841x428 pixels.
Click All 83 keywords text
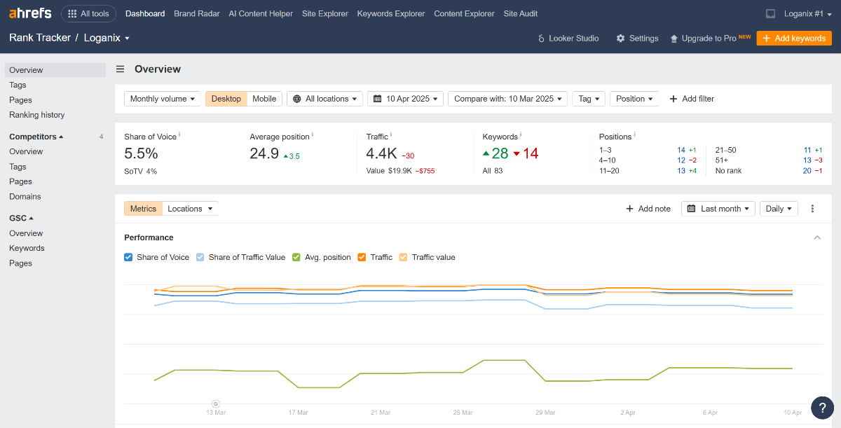[493, 171]
